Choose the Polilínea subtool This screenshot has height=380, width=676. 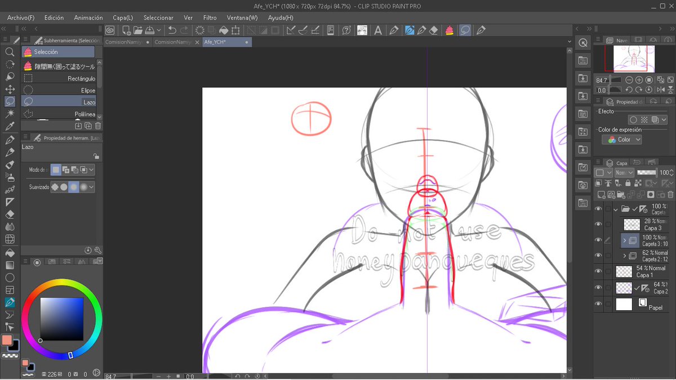tap(59, 114)
